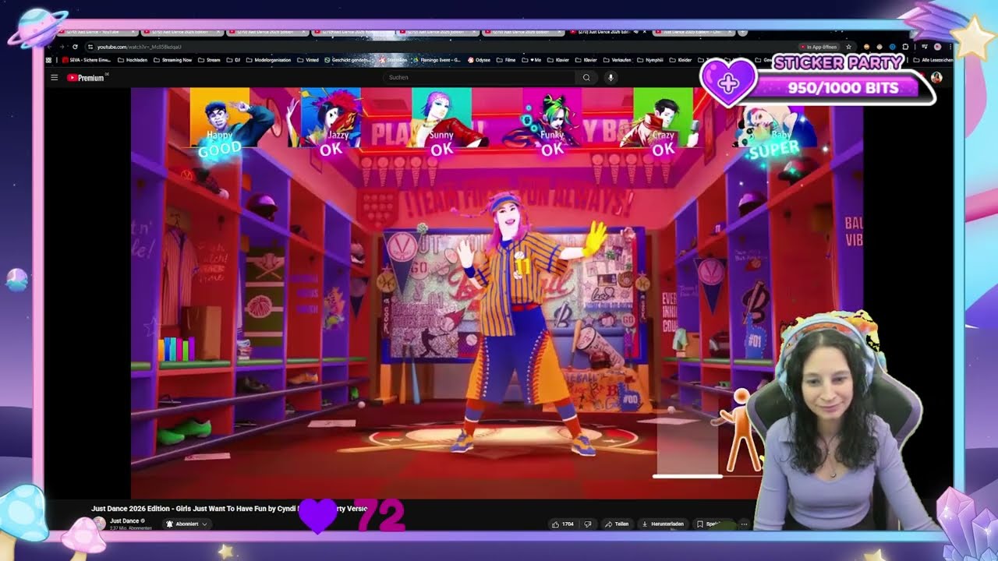Open the Geschickt gendern bookmark
This screenshot has width=998, height=561.
pos(347,60)
